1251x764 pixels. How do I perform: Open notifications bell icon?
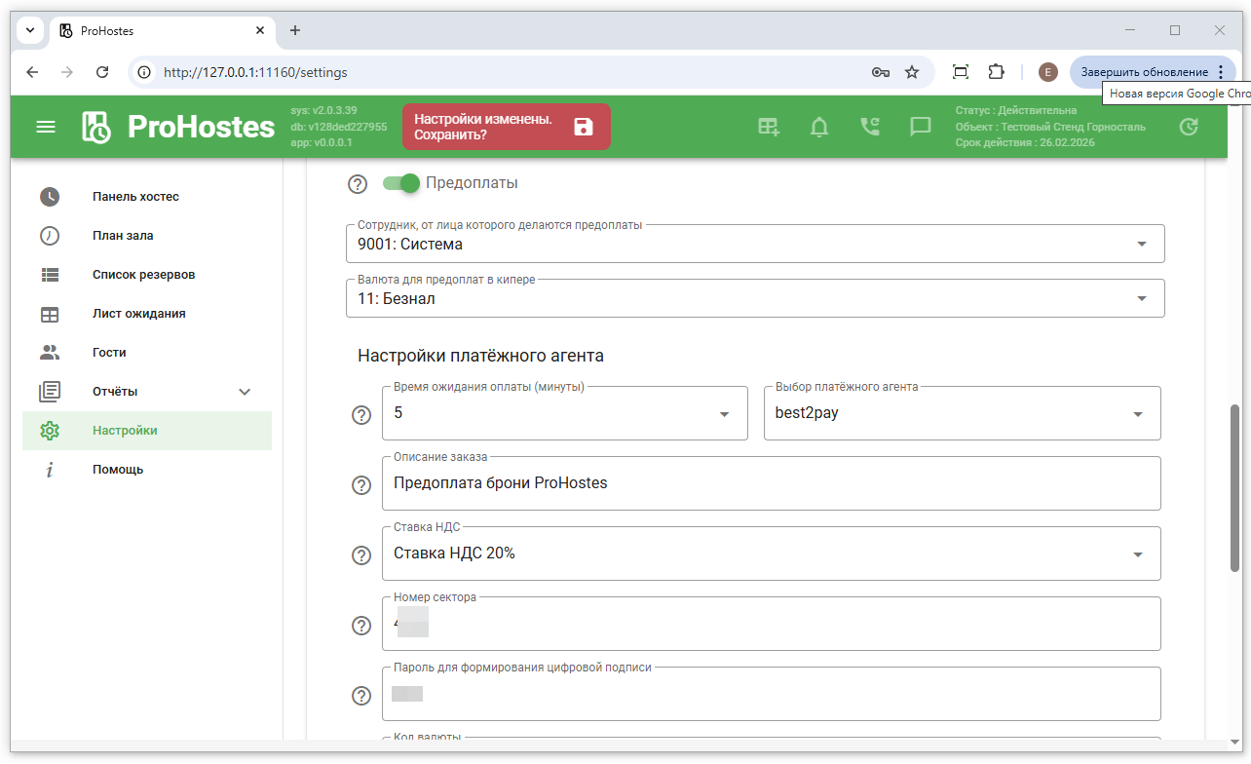(819, 127)
